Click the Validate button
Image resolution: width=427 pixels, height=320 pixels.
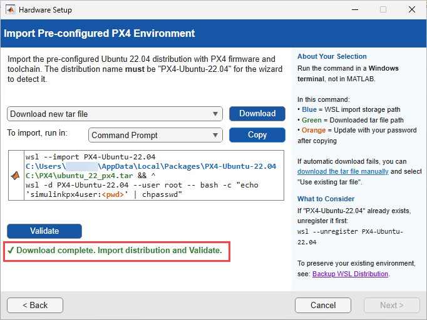(44, 231)
